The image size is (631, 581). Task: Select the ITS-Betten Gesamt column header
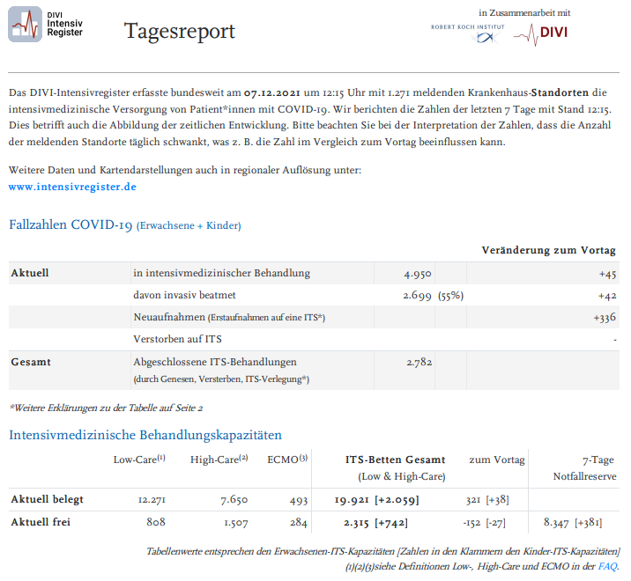(397, 460)
